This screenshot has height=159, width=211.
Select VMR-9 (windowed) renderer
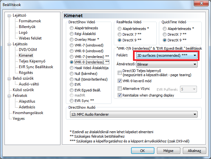(72, 51)
